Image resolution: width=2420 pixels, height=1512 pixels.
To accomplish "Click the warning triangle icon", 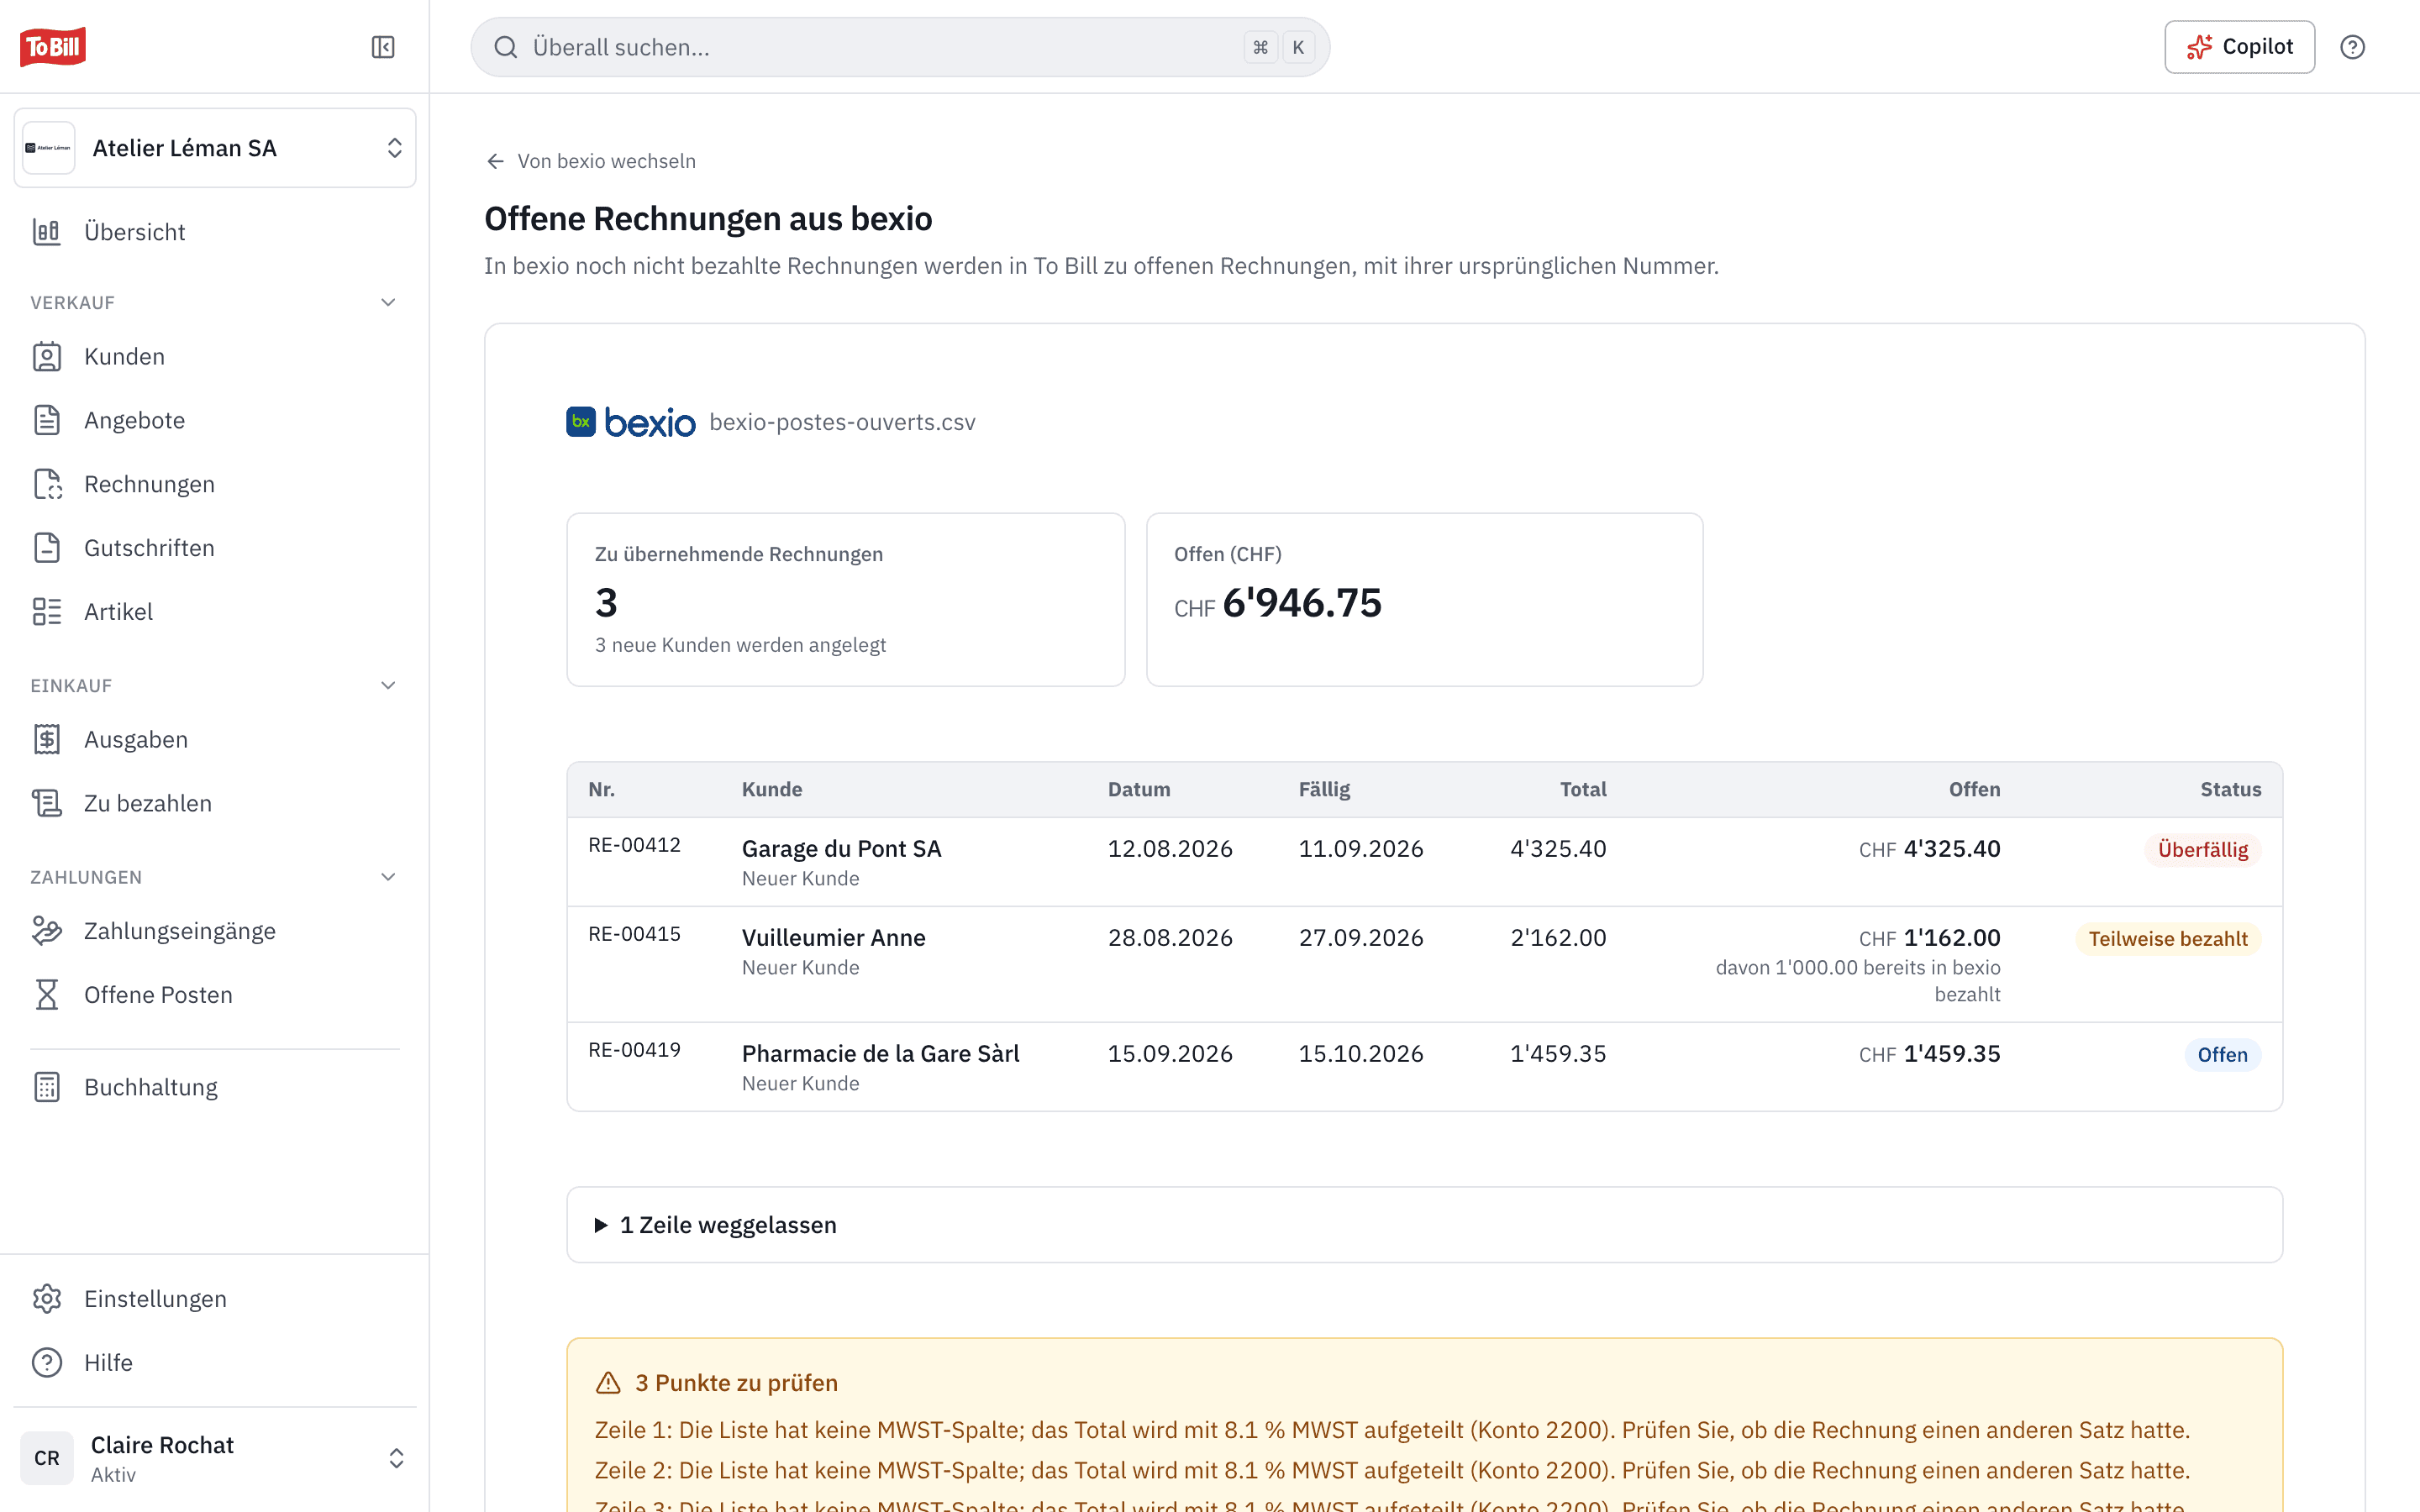I will pos(608,1383).
